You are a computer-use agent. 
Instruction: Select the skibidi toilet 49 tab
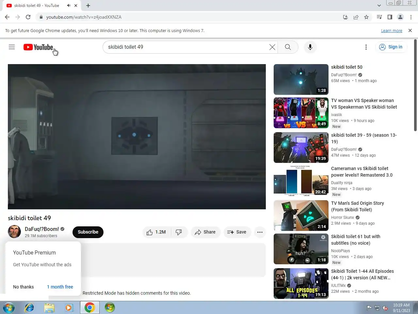pyautogui.click(x=37, y=6)
